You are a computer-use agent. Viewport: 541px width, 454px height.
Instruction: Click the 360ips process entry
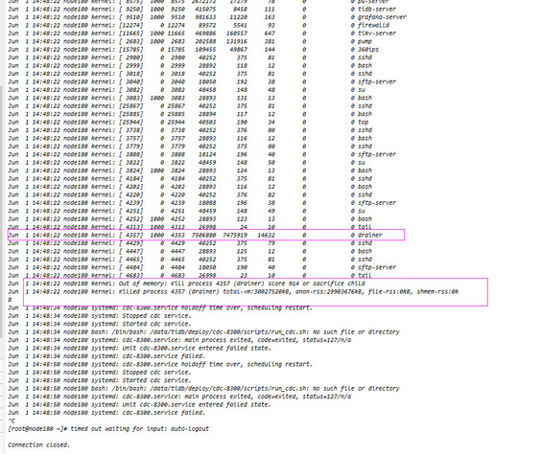point(194,50)
